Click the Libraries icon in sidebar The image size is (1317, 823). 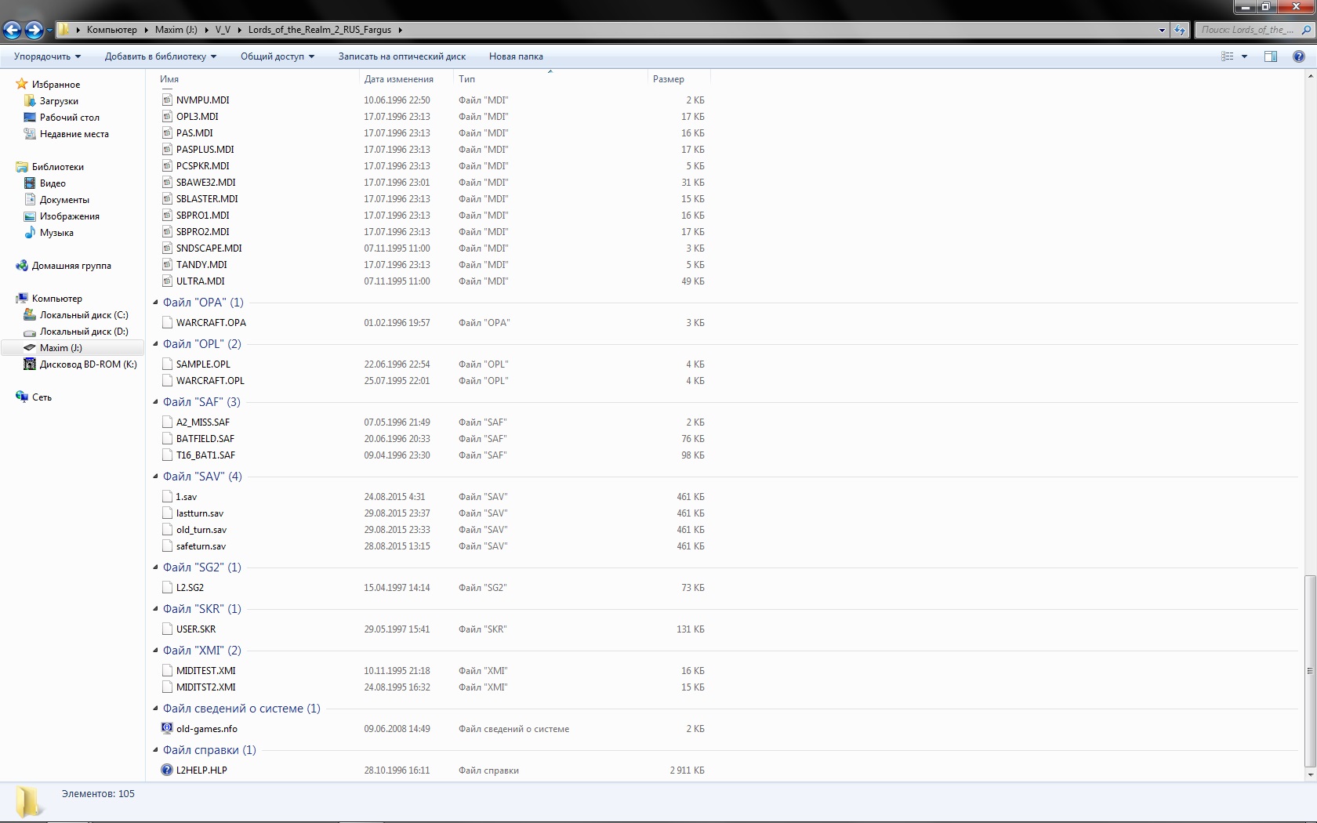(22, 166)
